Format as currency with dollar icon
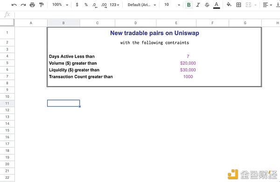The height and width of the screenshot is (182, 280). (x=77, y=5)
